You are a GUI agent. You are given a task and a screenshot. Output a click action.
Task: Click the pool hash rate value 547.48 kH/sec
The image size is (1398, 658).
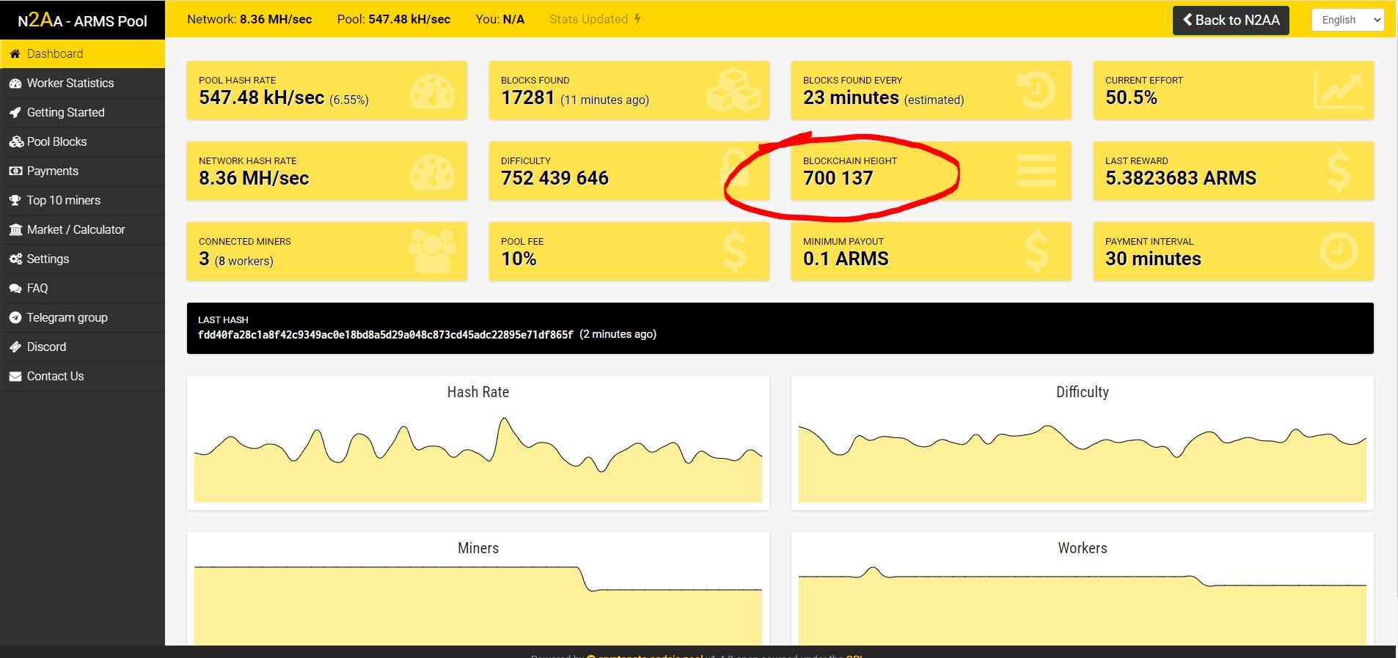tap(261, 98)
